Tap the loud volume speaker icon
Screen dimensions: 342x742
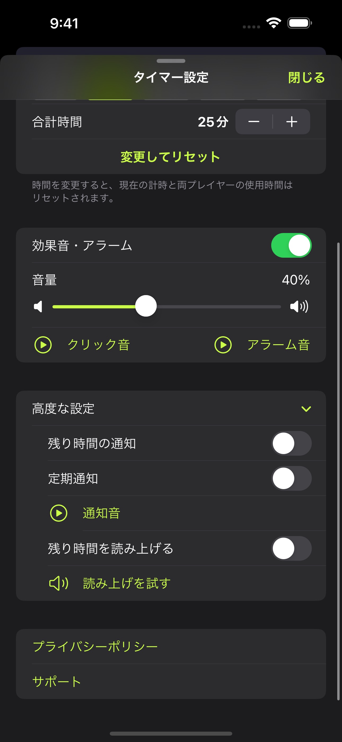pyautogui.click(x=299, y=306)
